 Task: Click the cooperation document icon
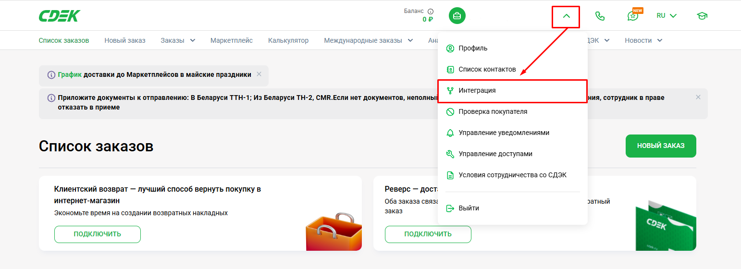coord(450,175)
